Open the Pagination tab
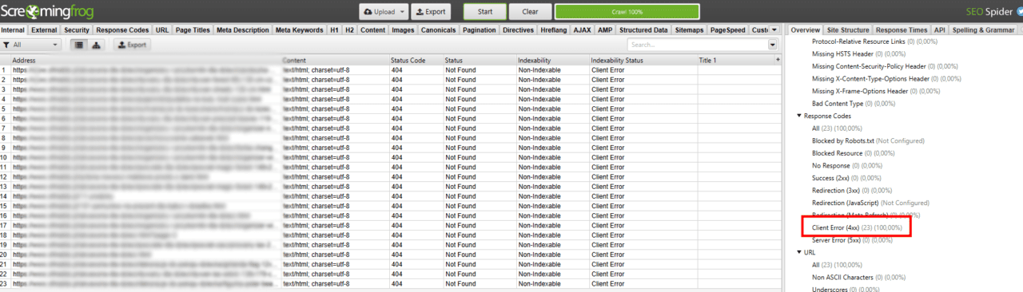 click(x=480, y=30)
